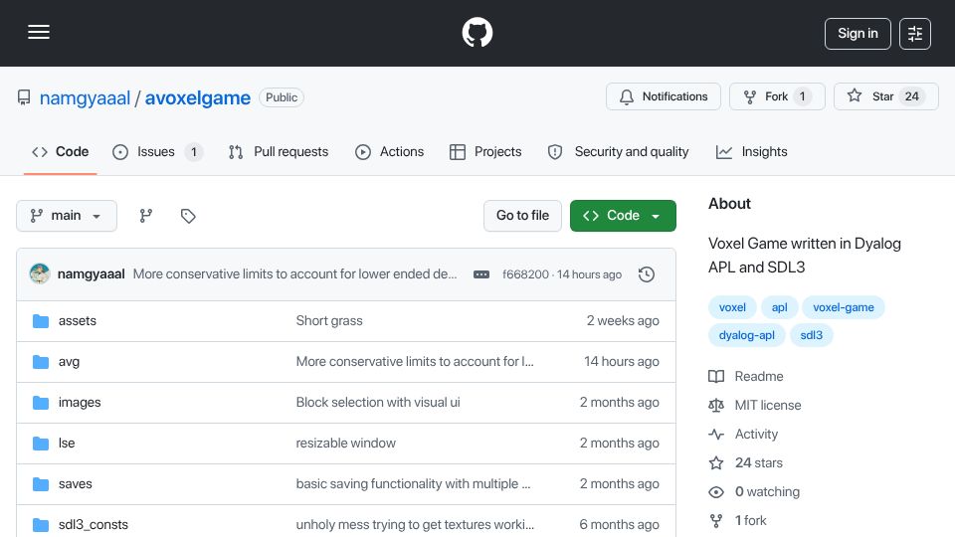The image size is (955, 537).
Task: Click the Notifications bell button
Action: (664, 96)
